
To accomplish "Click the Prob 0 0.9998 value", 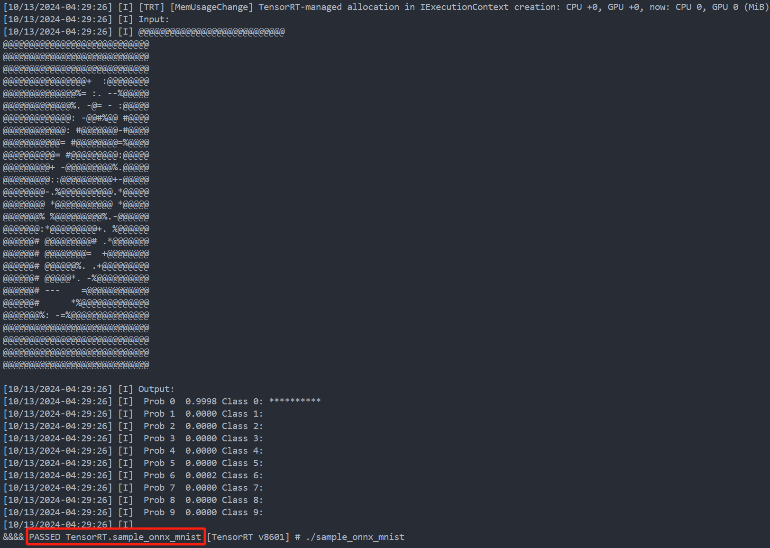I will point(201,401).
